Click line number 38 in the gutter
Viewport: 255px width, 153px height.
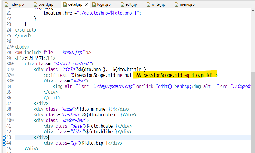[x=9, y=109]
